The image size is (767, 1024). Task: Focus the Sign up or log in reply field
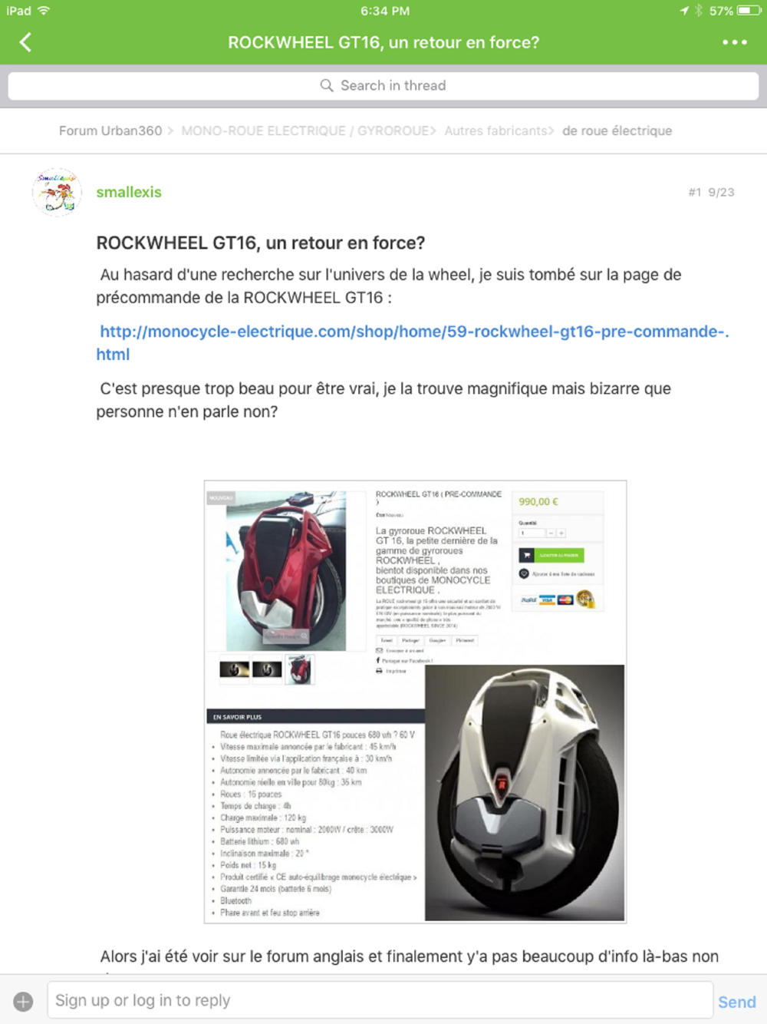[x=380, y=1000]
